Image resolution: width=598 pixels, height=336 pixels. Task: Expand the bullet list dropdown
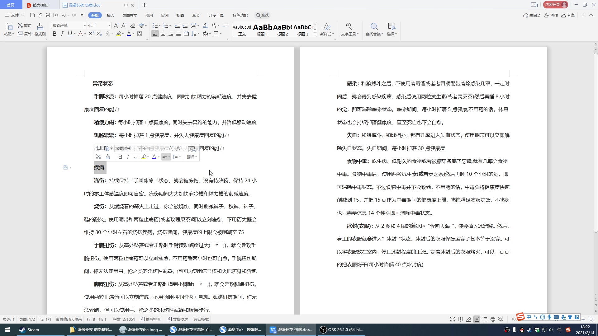coord(159,26)
